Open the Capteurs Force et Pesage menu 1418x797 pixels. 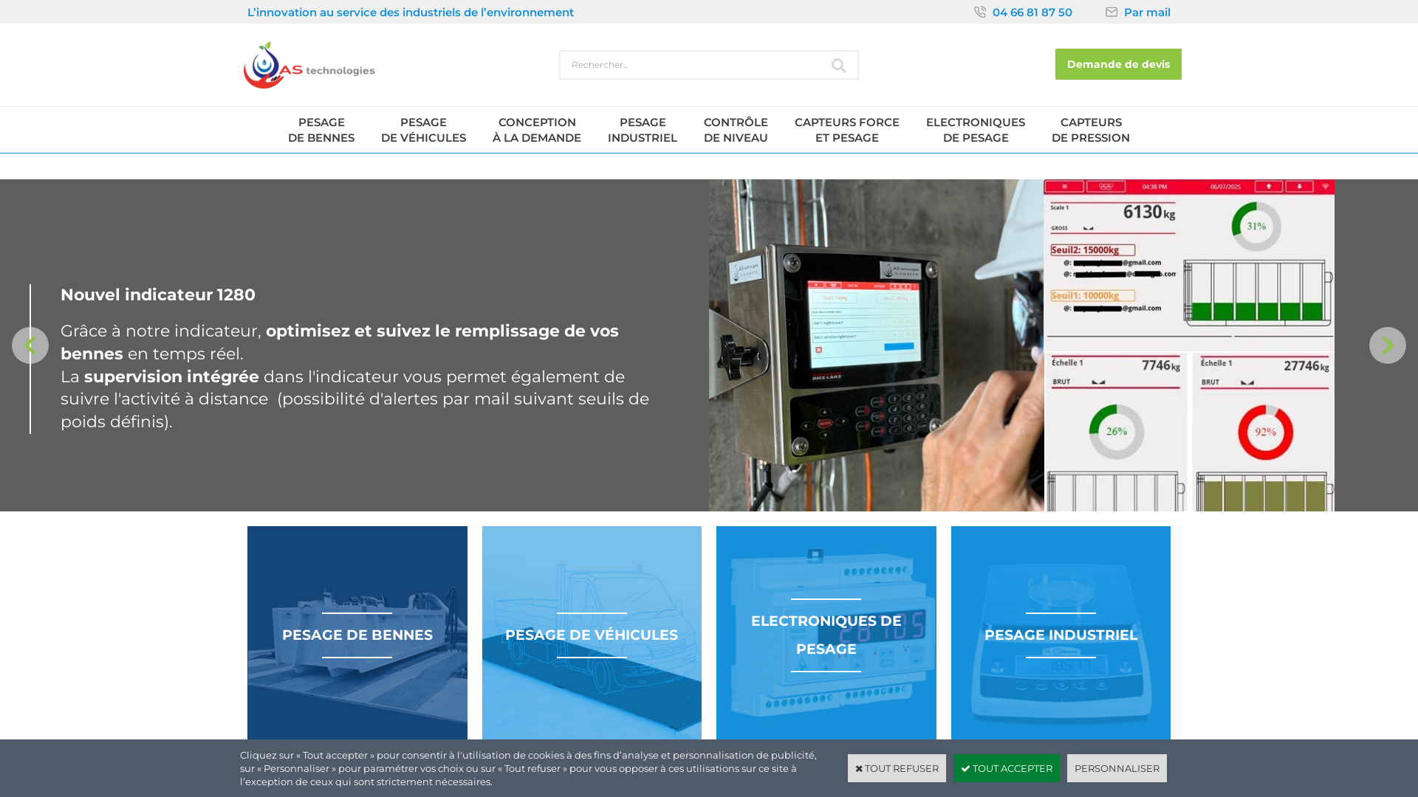pos(846,130)
